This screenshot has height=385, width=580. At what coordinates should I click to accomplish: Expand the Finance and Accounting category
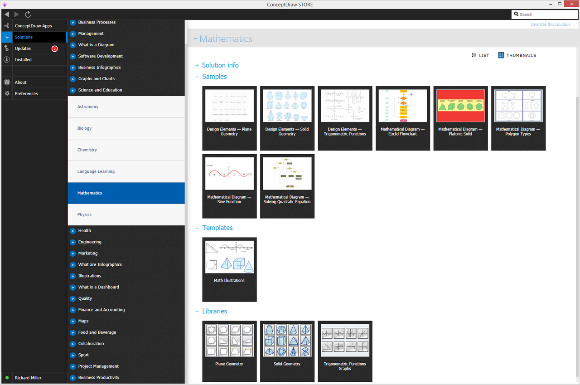click(x=73, y=310)
